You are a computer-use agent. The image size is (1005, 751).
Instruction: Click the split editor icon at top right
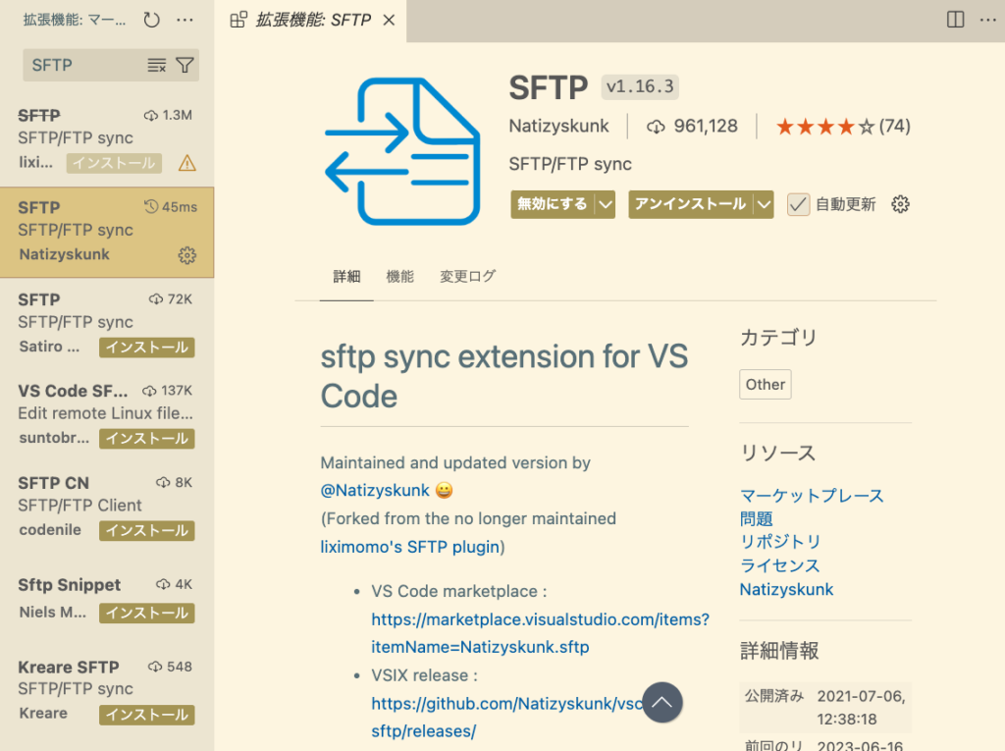click(x=953, y=19)
